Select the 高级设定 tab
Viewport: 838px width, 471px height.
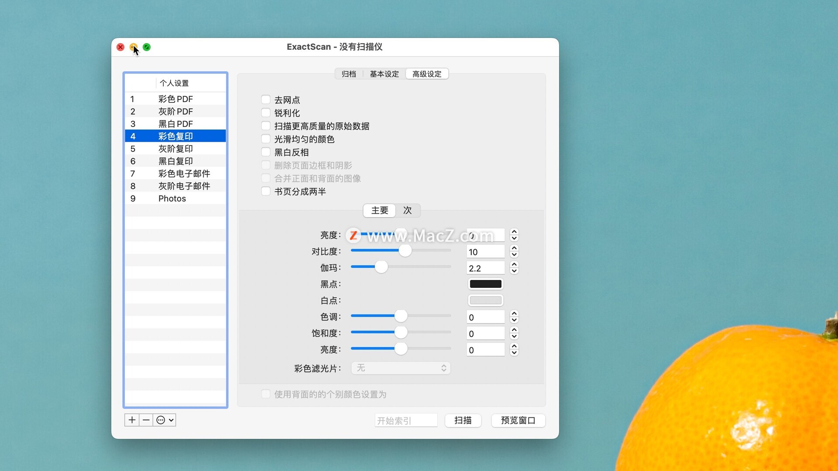tap(427, 74)
